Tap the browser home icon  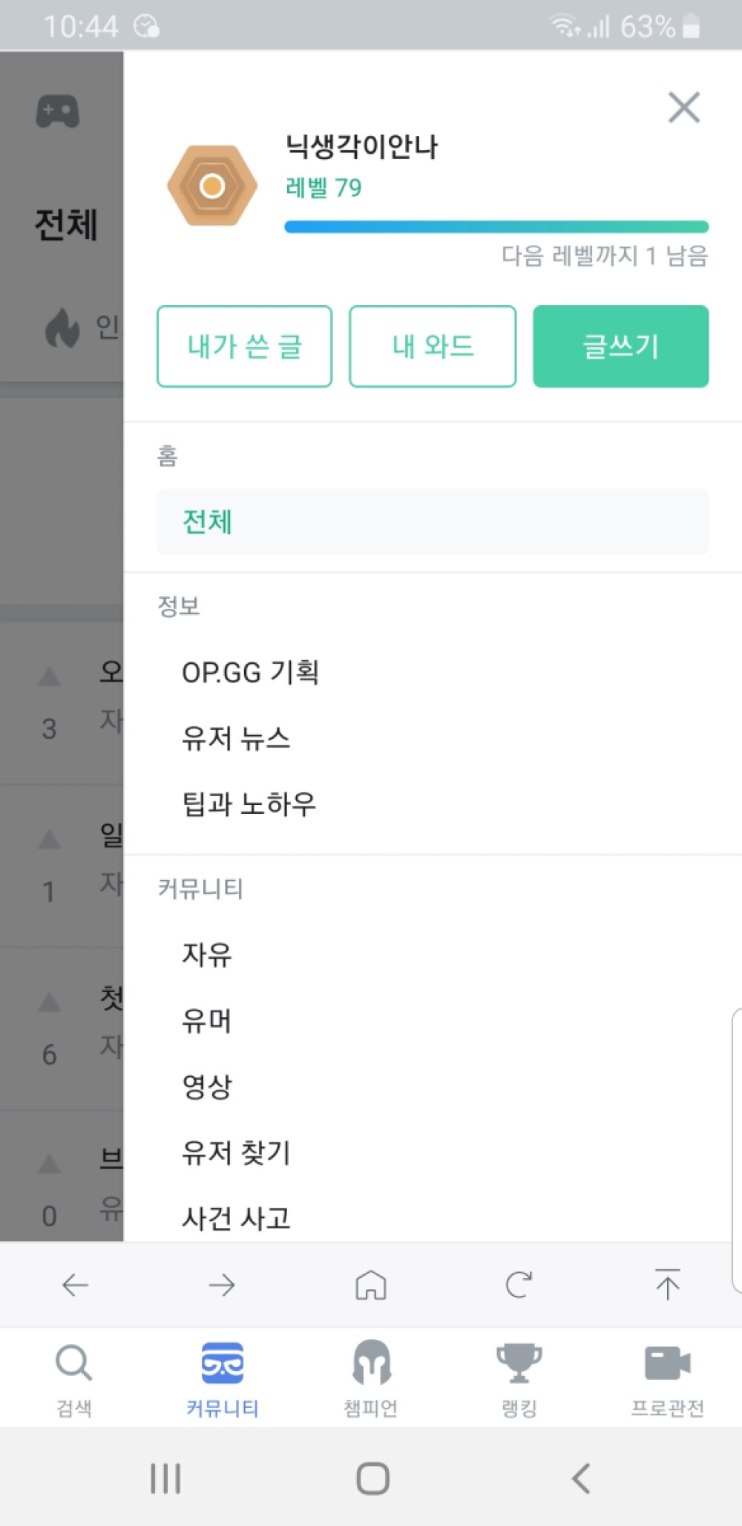click(371, 1285)
